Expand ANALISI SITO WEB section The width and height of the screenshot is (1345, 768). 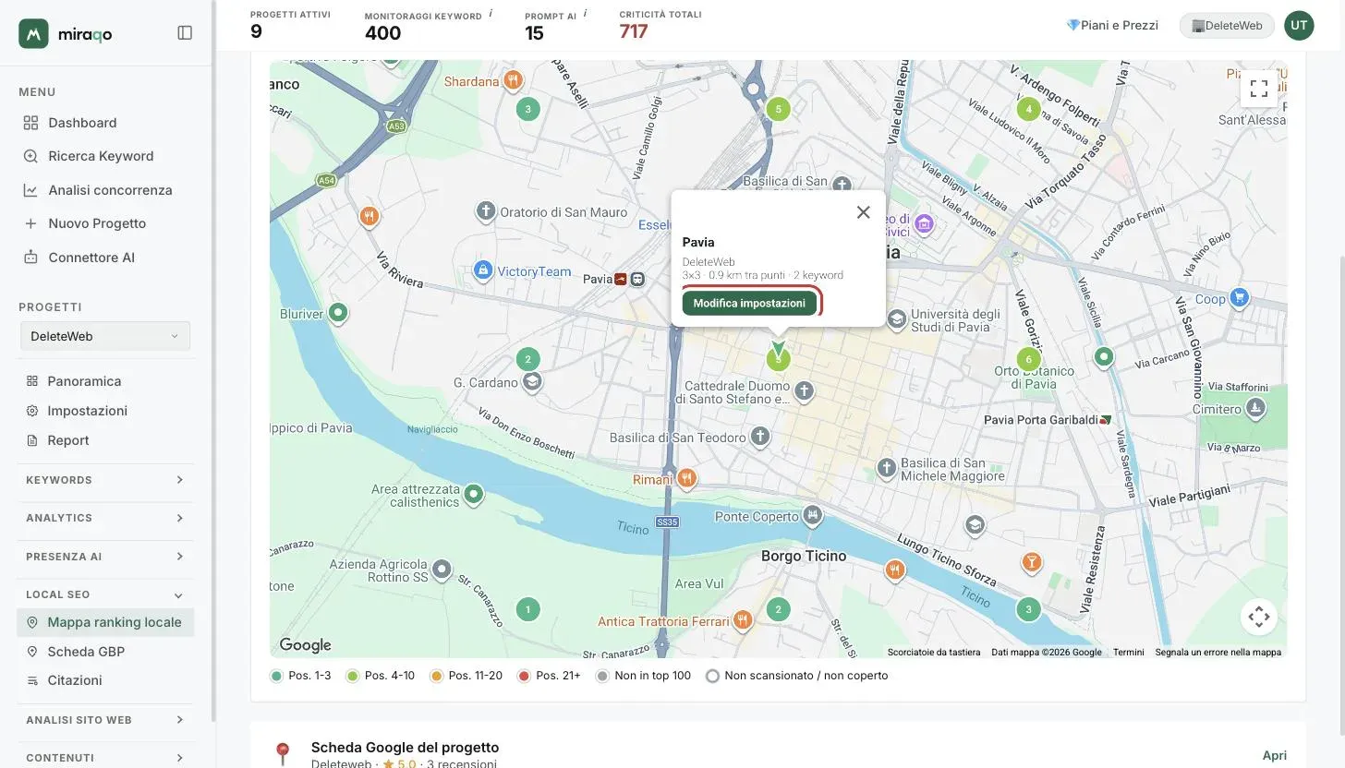point(105,720)
